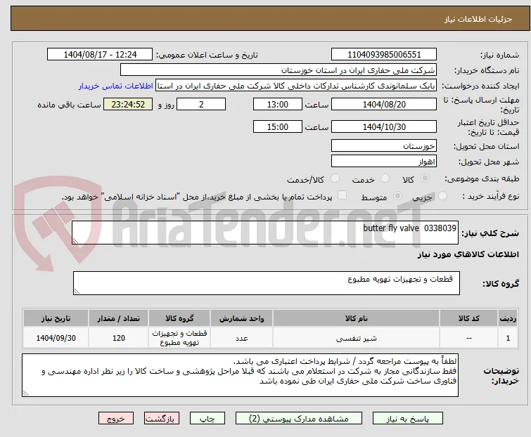The height and width of the screenshot is (437, 531).
Task: Click the goods group field قطعات و تجهیزات تهویه مطبوع
Action: tap(267, 283)
